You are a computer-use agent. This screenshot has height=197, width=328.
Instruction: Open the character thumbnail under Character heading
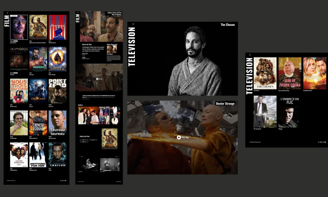(112, 49)
